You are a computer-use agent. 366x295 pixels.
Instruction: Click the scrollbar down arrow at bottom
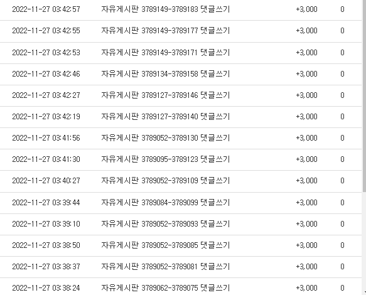(364, 292)
